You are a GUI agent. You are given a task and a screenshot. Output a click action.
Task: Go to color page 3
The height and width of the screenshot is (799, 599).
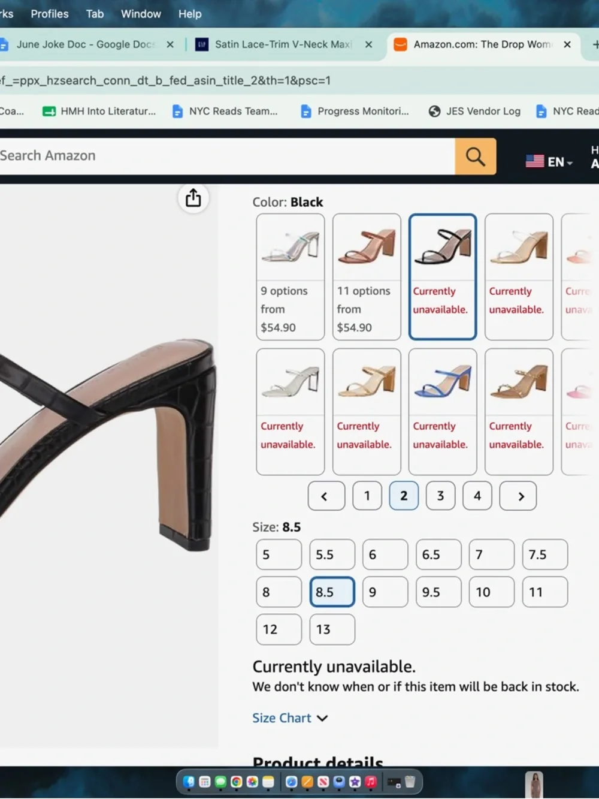pyautogui.click(x=440, y=496)
